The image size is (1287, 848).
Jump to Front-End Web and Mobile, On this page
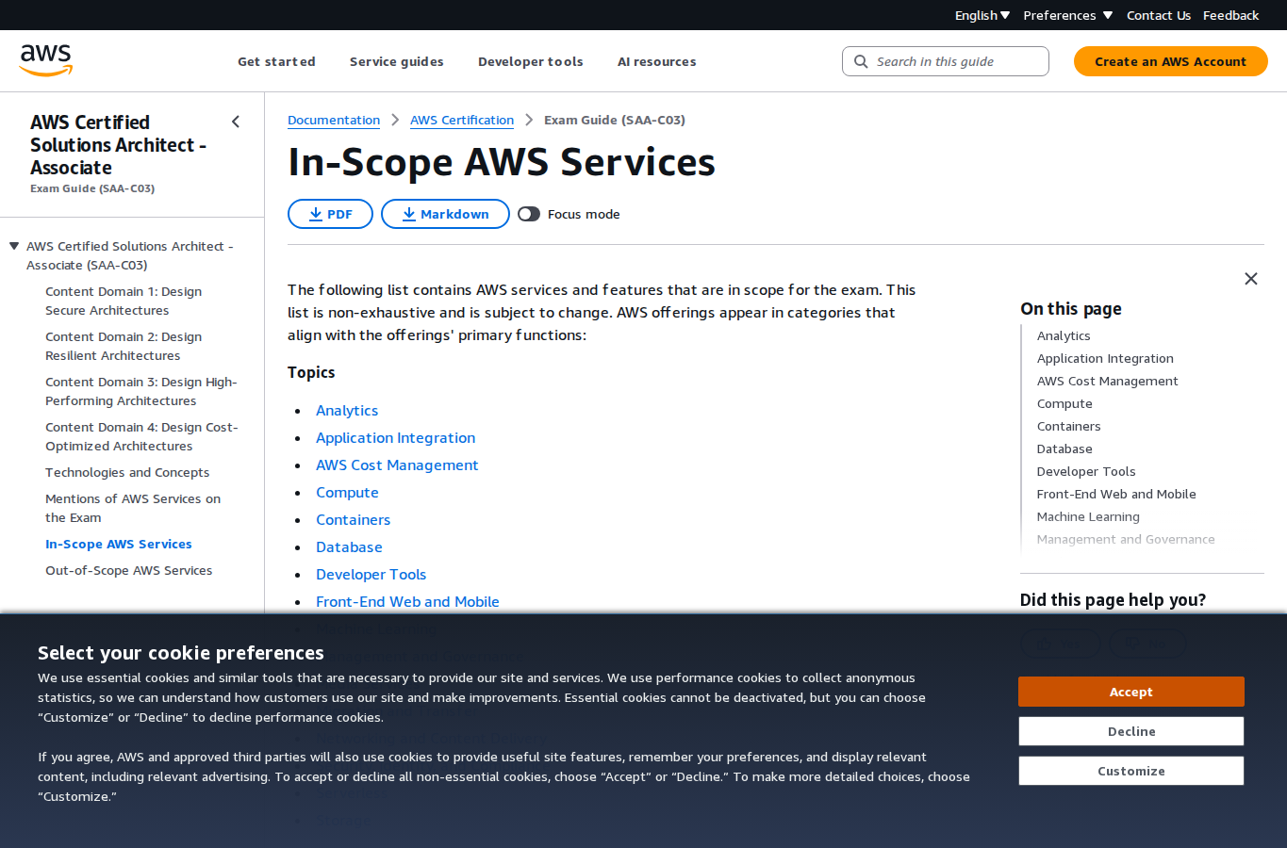[x=1116, y=494]
